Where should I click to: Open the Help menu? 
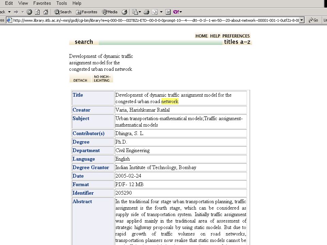click(x=77, y=3)
